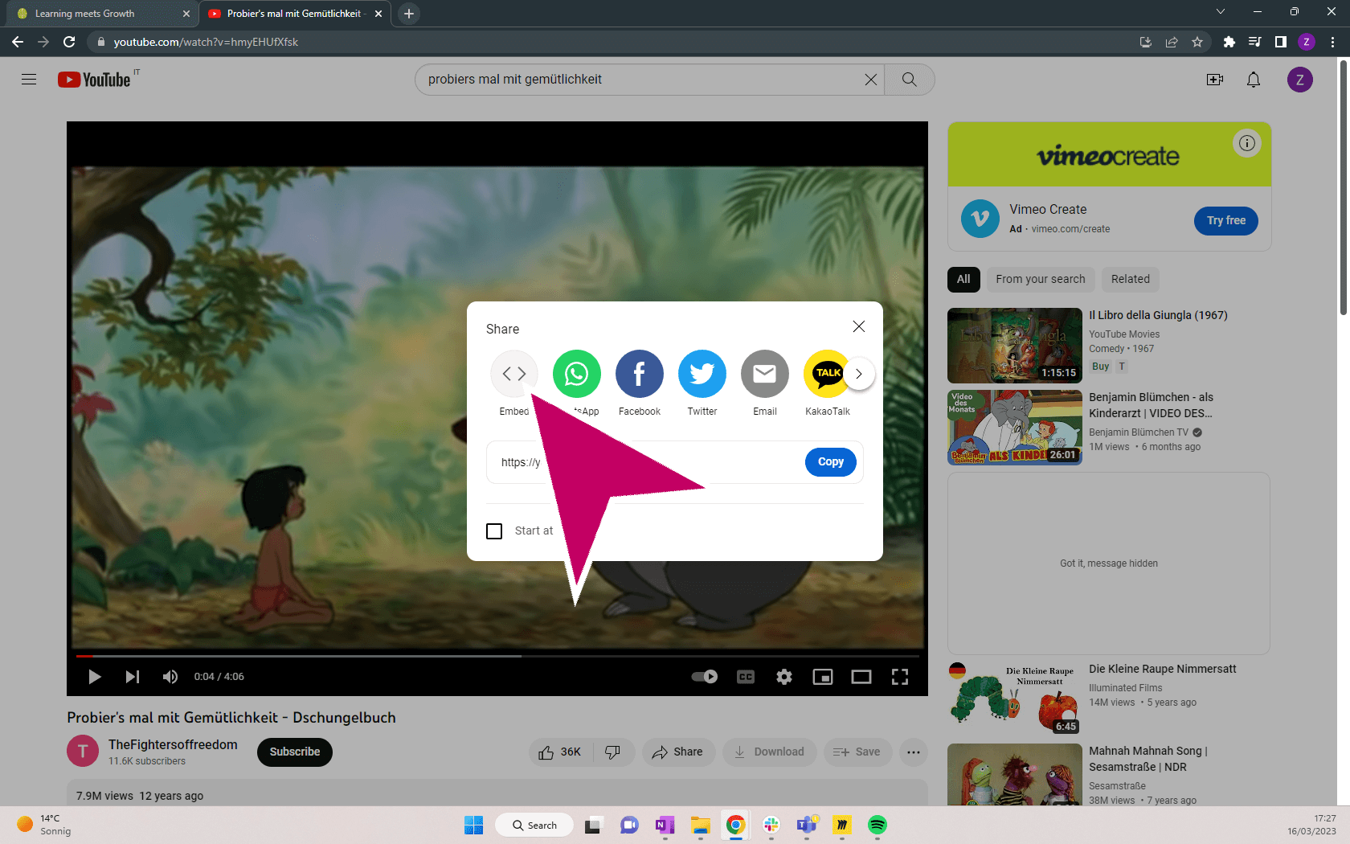This screenshot has width=1350, height=844.
Task: Open the player settings gear
Action: 784,677
